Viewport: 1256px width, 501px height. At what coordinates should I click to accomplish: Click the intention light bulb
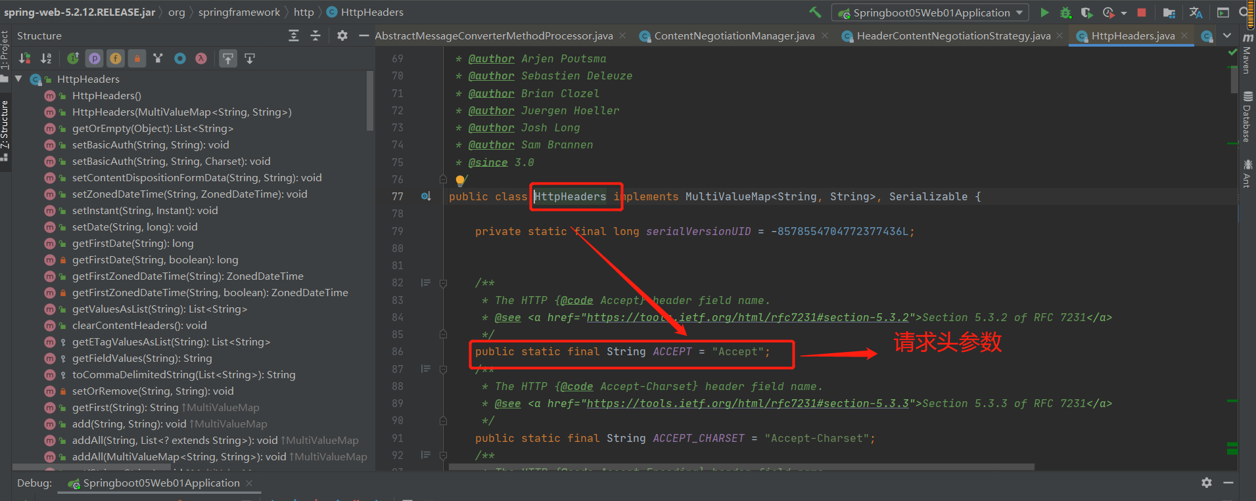coord(460,180)
